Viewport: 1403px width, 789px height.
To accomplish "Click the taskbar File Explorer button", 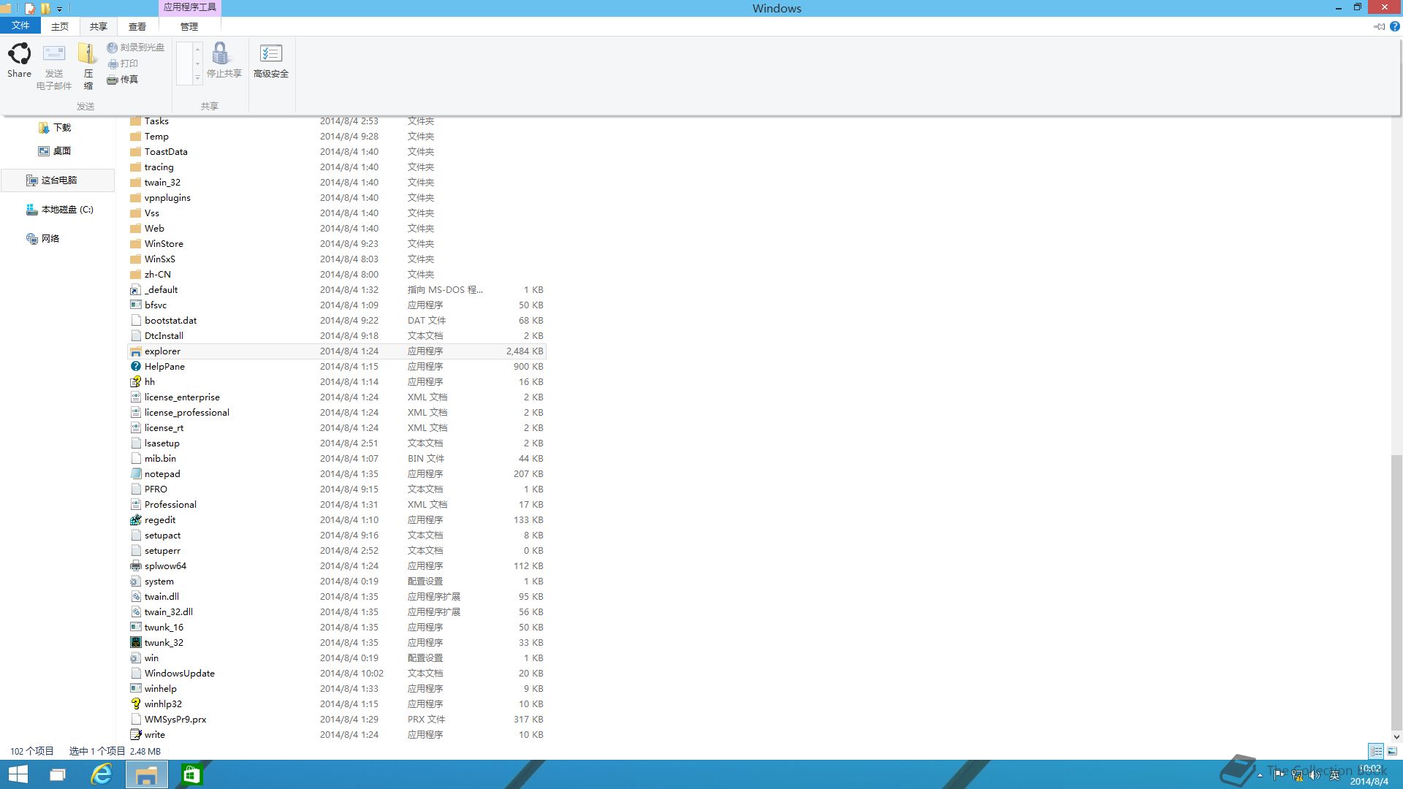I will (x=146, y=774).
